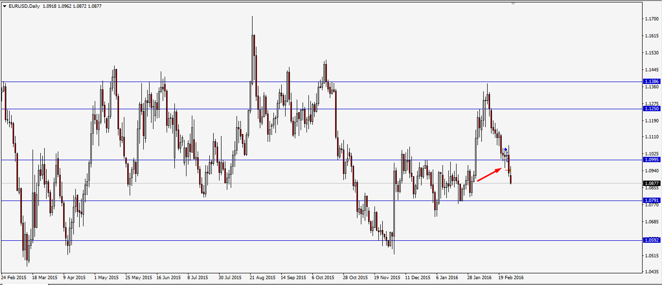Click the blue 1.0791 price tag

651,201
